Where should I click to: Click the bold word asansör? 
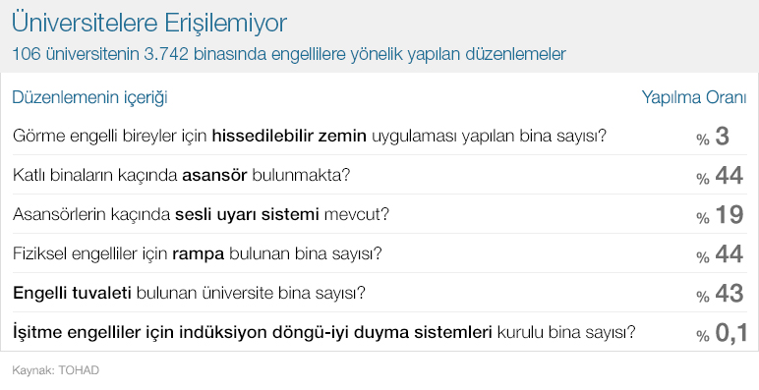(214, 175)
